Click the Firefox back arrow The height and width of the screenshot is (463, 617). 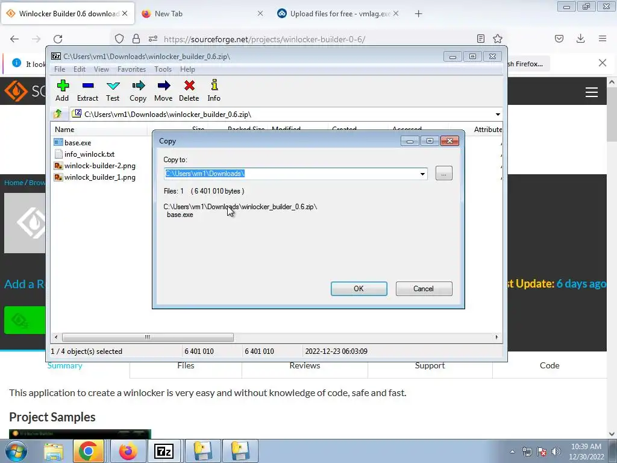(14, 39)
